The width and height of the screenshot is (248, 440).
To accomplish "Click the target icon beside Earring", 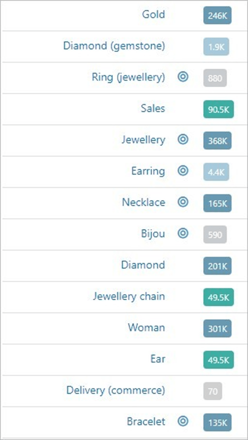I will pyautogui.click(x=183, y=170).
